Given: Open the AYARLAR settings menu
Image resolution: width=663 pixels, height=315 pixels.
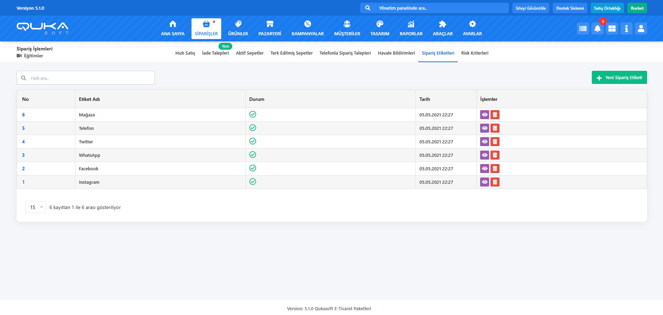Looking at the screenshot, I should 472,29.
